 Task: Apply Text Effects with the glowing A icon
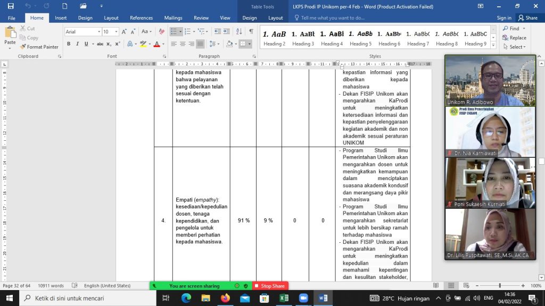point(130,44)
